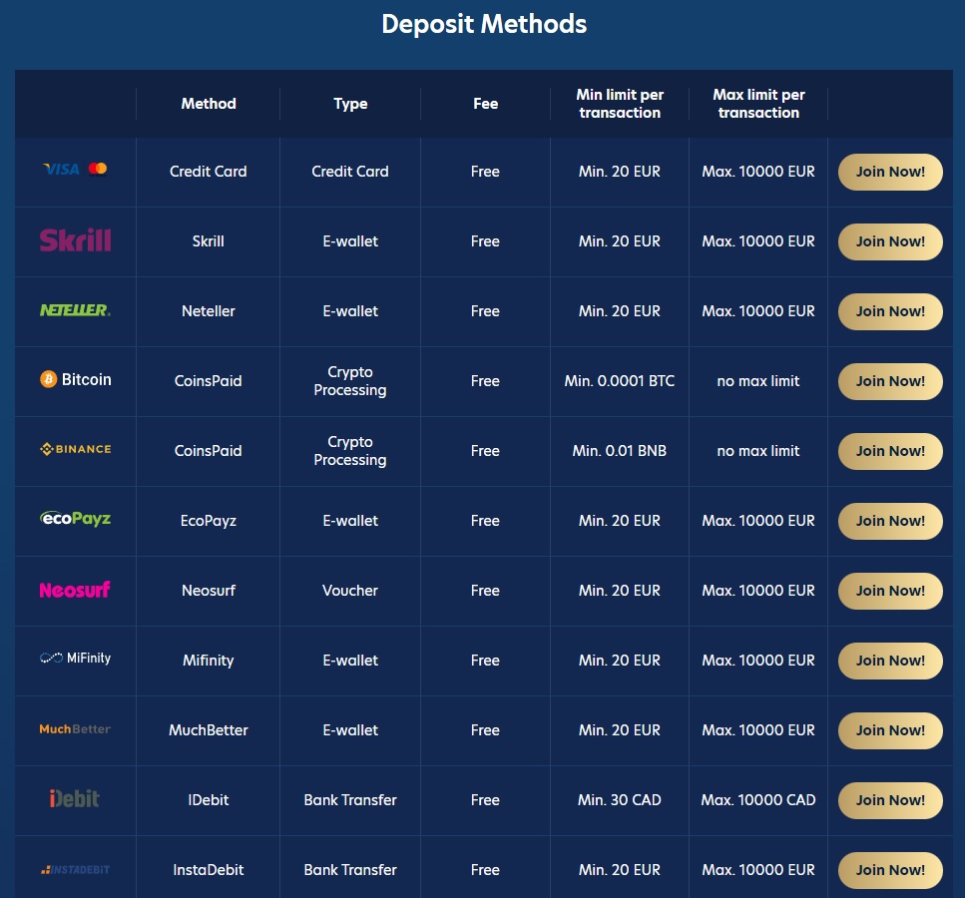Click the Method column header
This screenshot has width=965, height=898.
click(x=209, y=104)
